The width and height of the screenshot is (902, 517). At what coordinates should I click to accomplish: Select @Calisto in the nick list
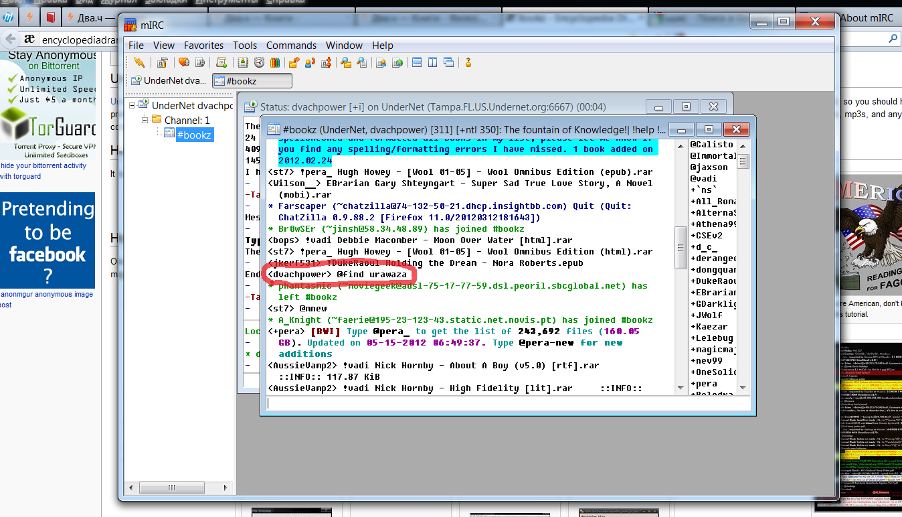(x=713, y=145)
